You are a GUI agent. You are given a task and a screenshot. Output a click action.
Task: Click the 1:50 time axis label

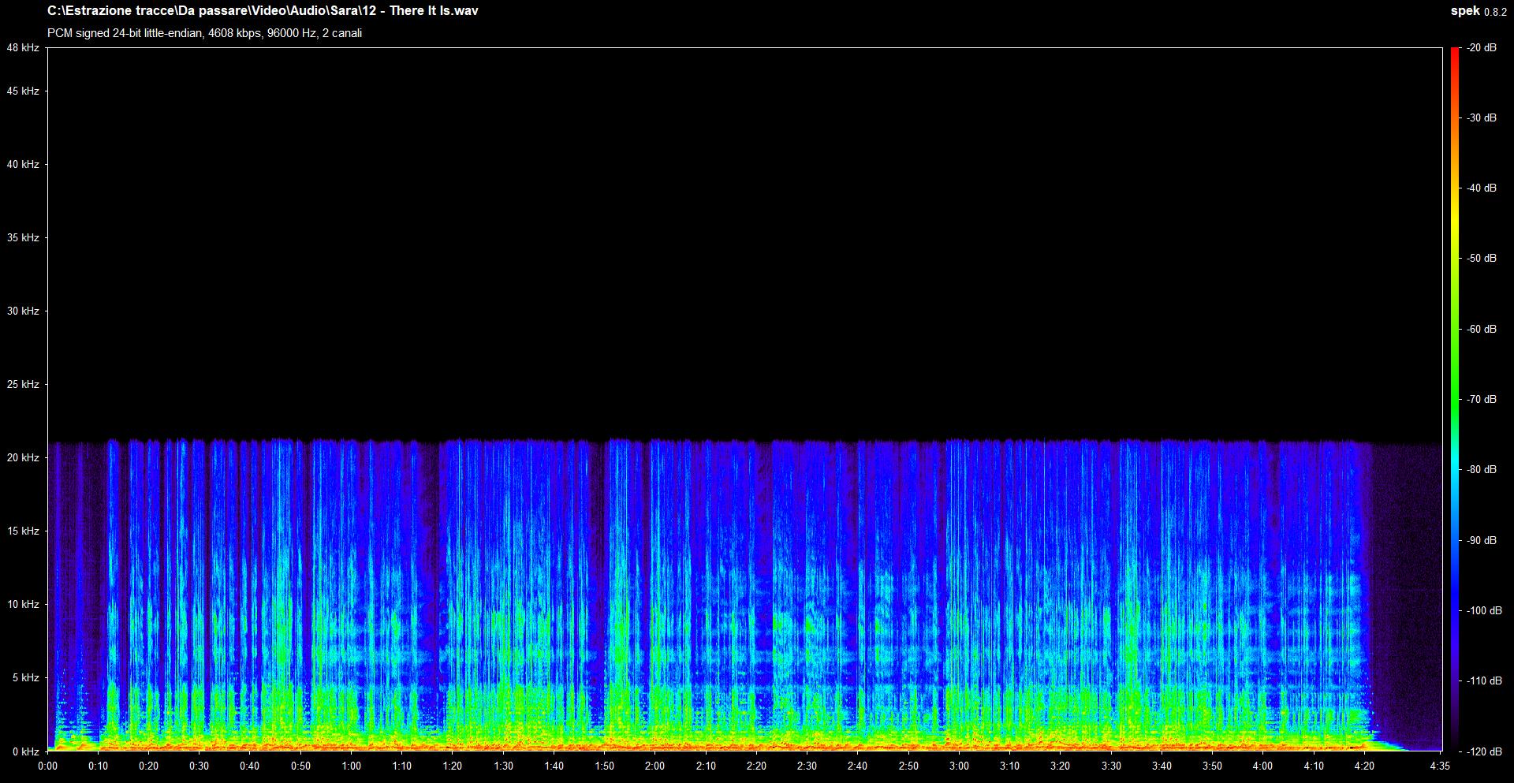click(x=605, y=766)
